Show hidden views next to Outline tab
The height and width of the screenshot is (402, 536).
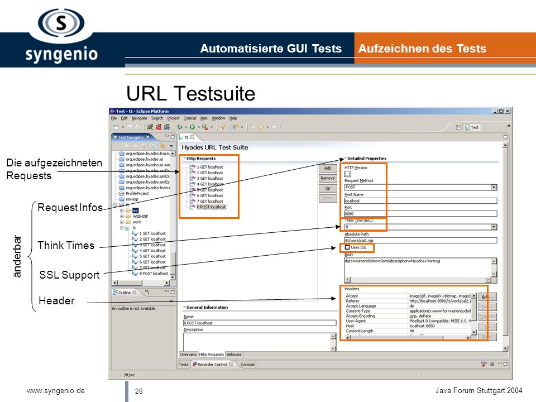[x=147, y=292]
